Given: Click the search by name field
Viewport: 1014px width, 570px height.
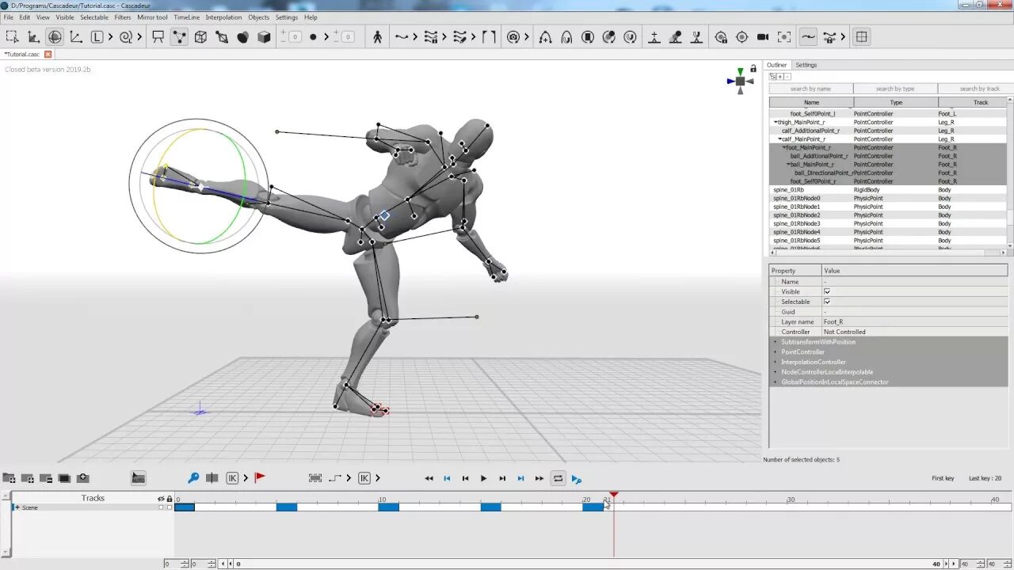Looking at the screenshot, I should [810, 89].
